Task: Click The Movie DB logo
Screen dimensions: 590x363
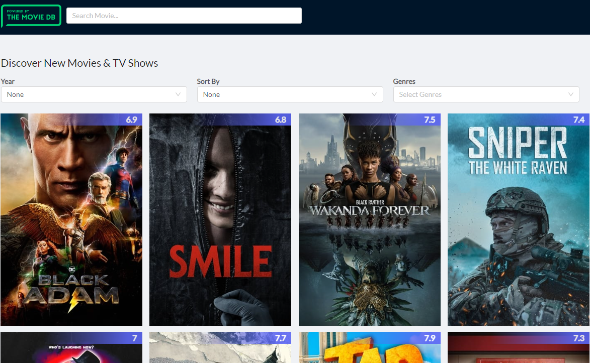Action: [x=31, y=16]
